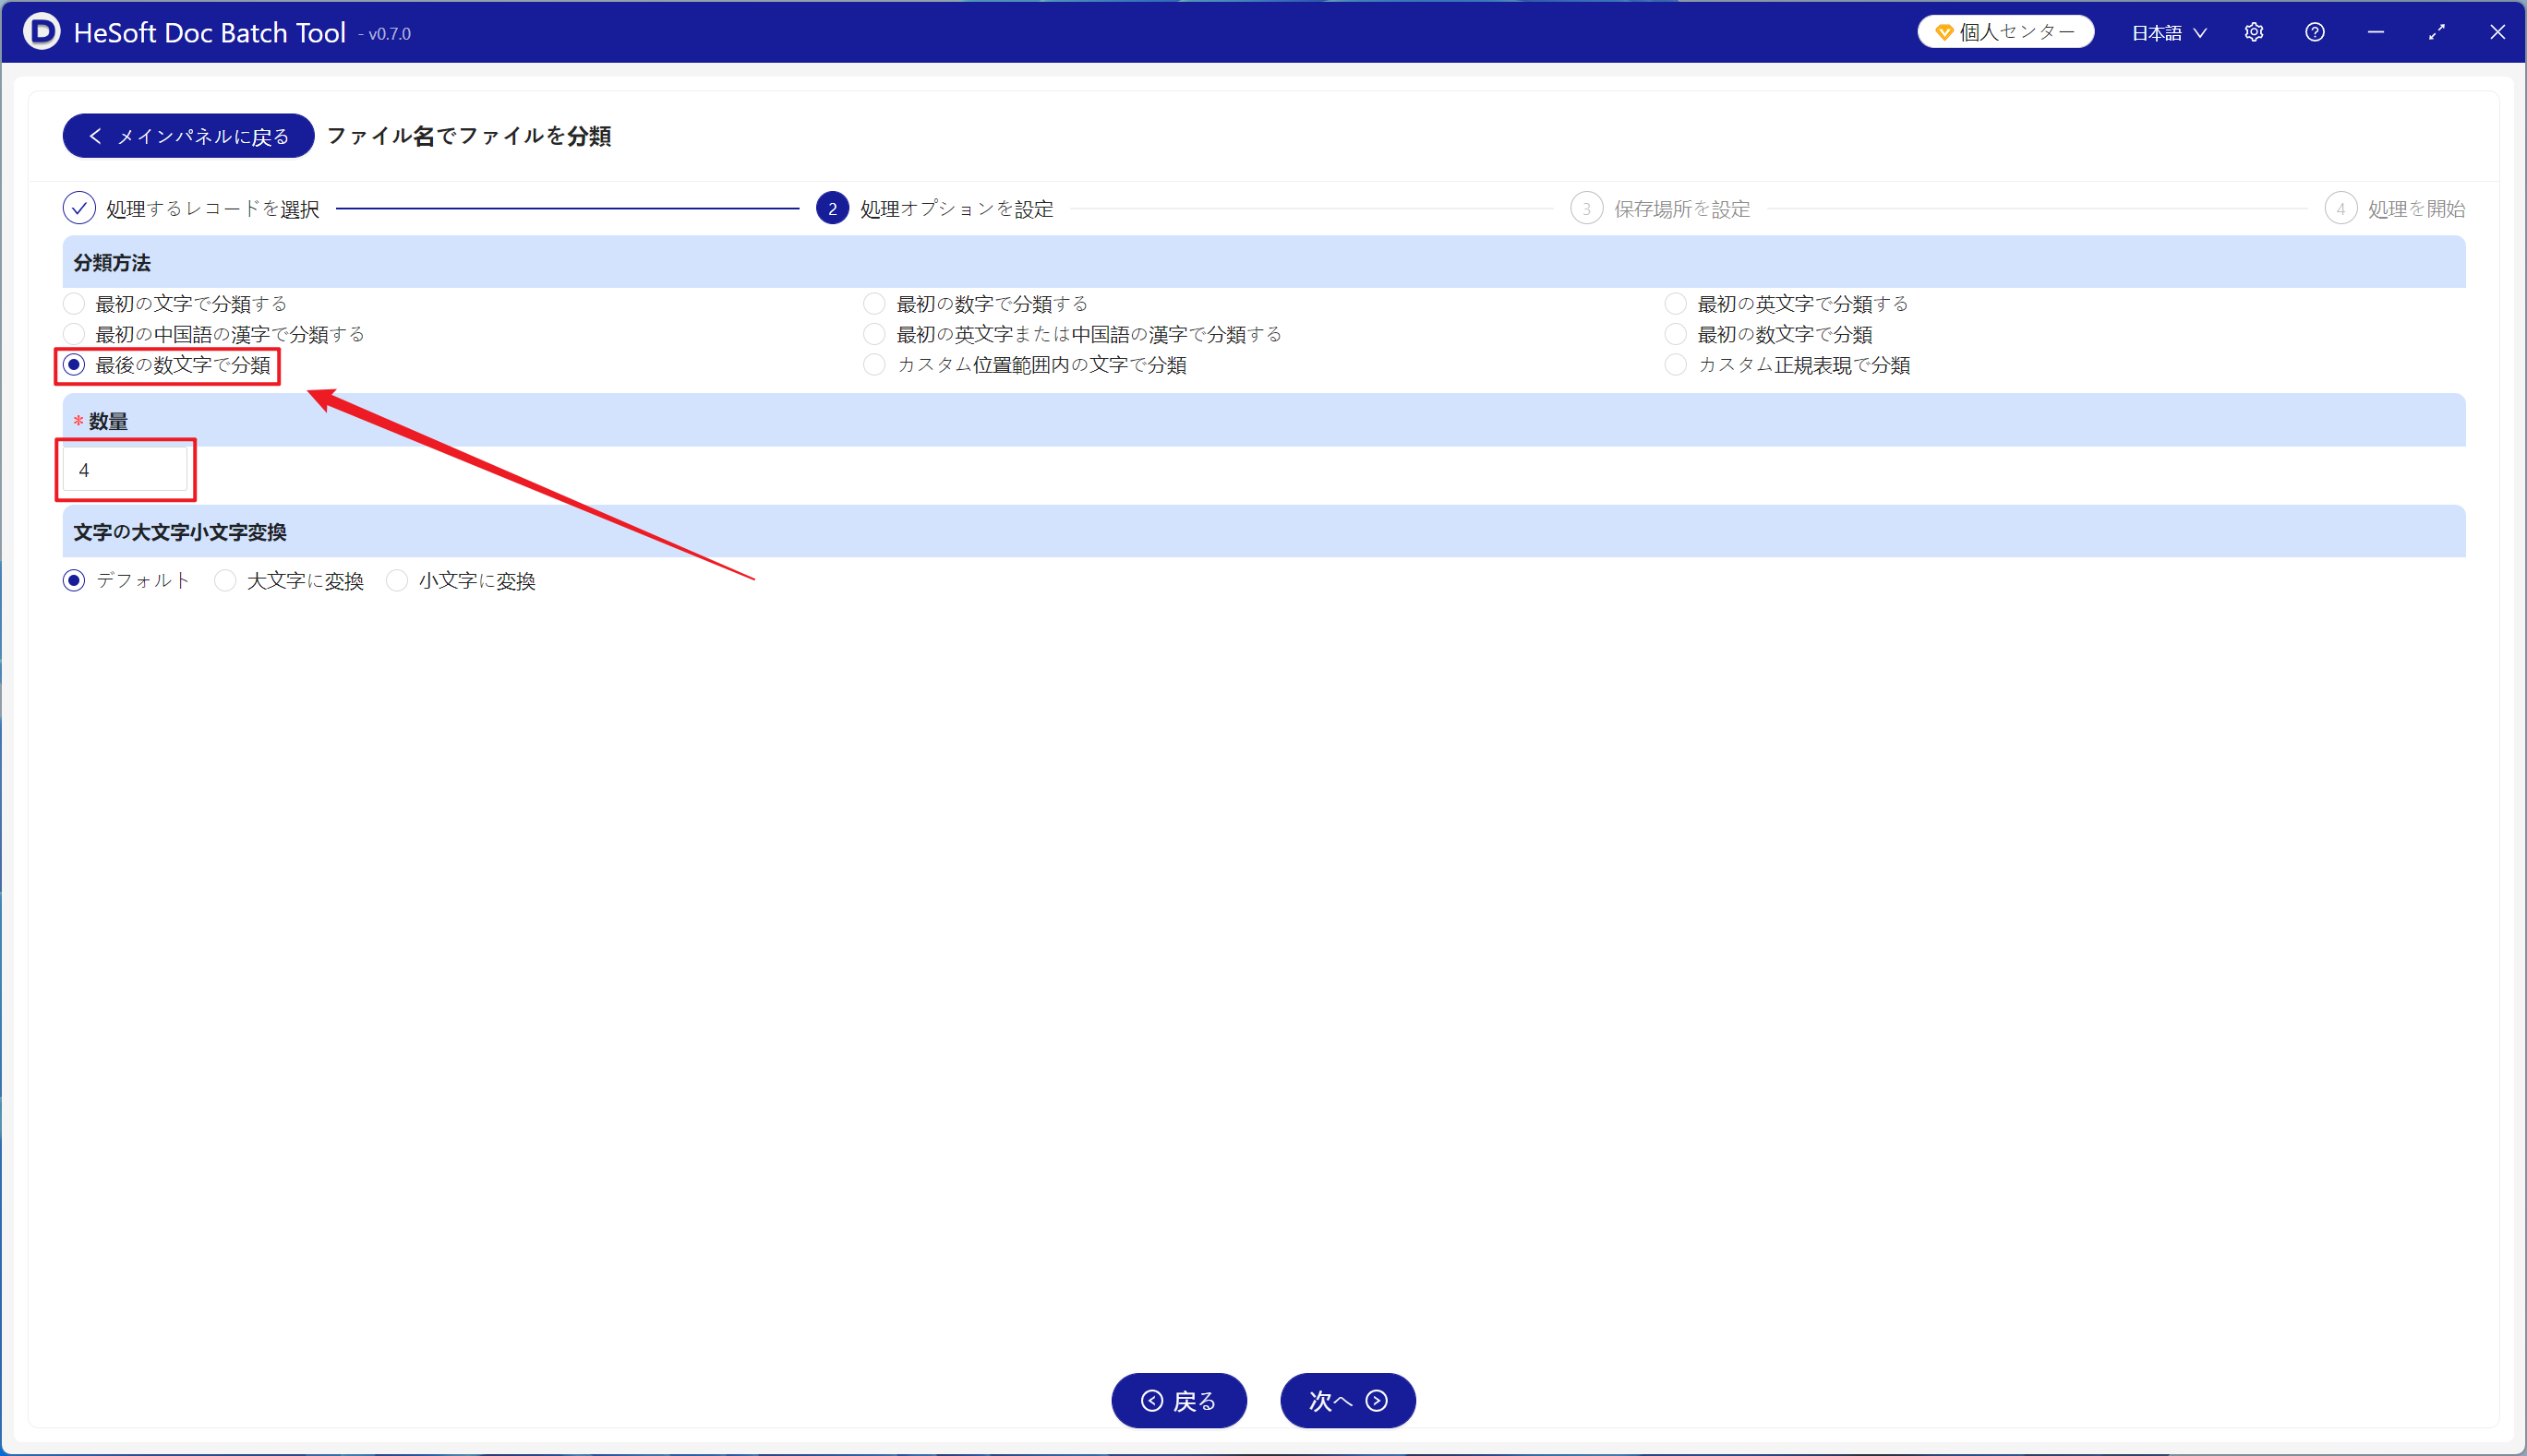
Task: Open the 日本語 language dropdown
Action: (x=2169, y=32)
